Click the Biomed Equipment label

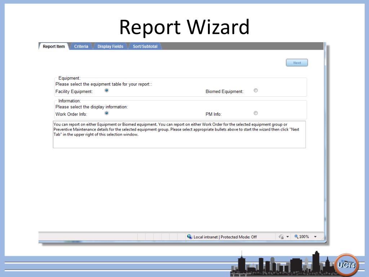224,91
